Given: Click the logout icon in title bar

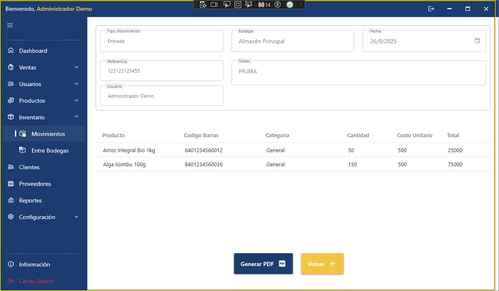Looking at the screenshot, I should 431,9.
